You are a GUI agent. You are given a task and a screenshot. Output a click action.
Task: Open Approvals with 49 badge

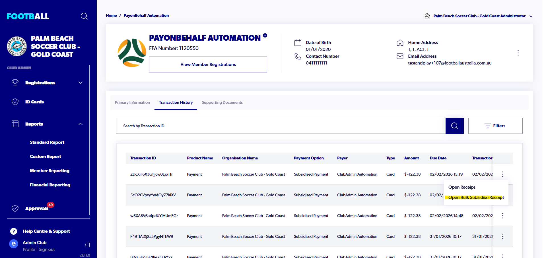click(x=37, y=208)
